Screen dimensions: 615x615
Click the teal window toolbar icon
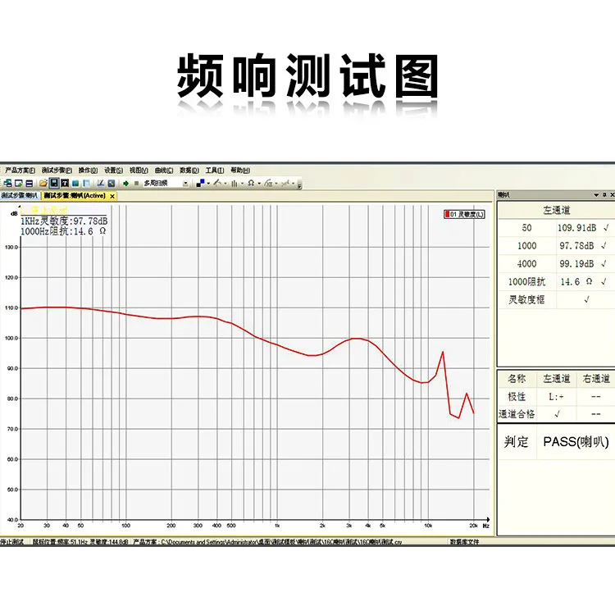[75, 183]
